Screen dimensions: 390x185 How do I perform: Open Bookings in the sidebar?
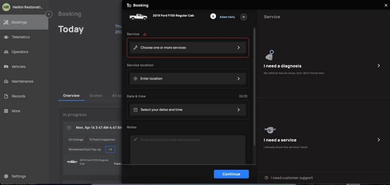coord(19,22)
